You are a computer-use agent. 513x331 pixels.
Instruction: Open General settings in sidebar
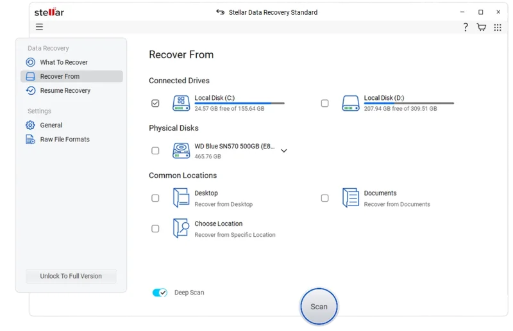pos(51,125)
